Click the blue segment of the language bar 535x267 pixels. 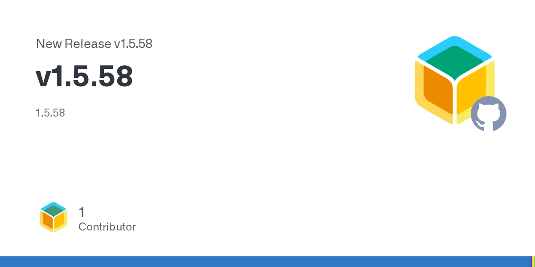[265, 262]
